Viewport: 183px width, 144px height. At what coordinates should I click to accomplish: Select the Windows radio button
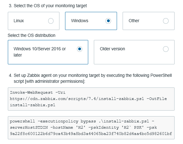108,21
